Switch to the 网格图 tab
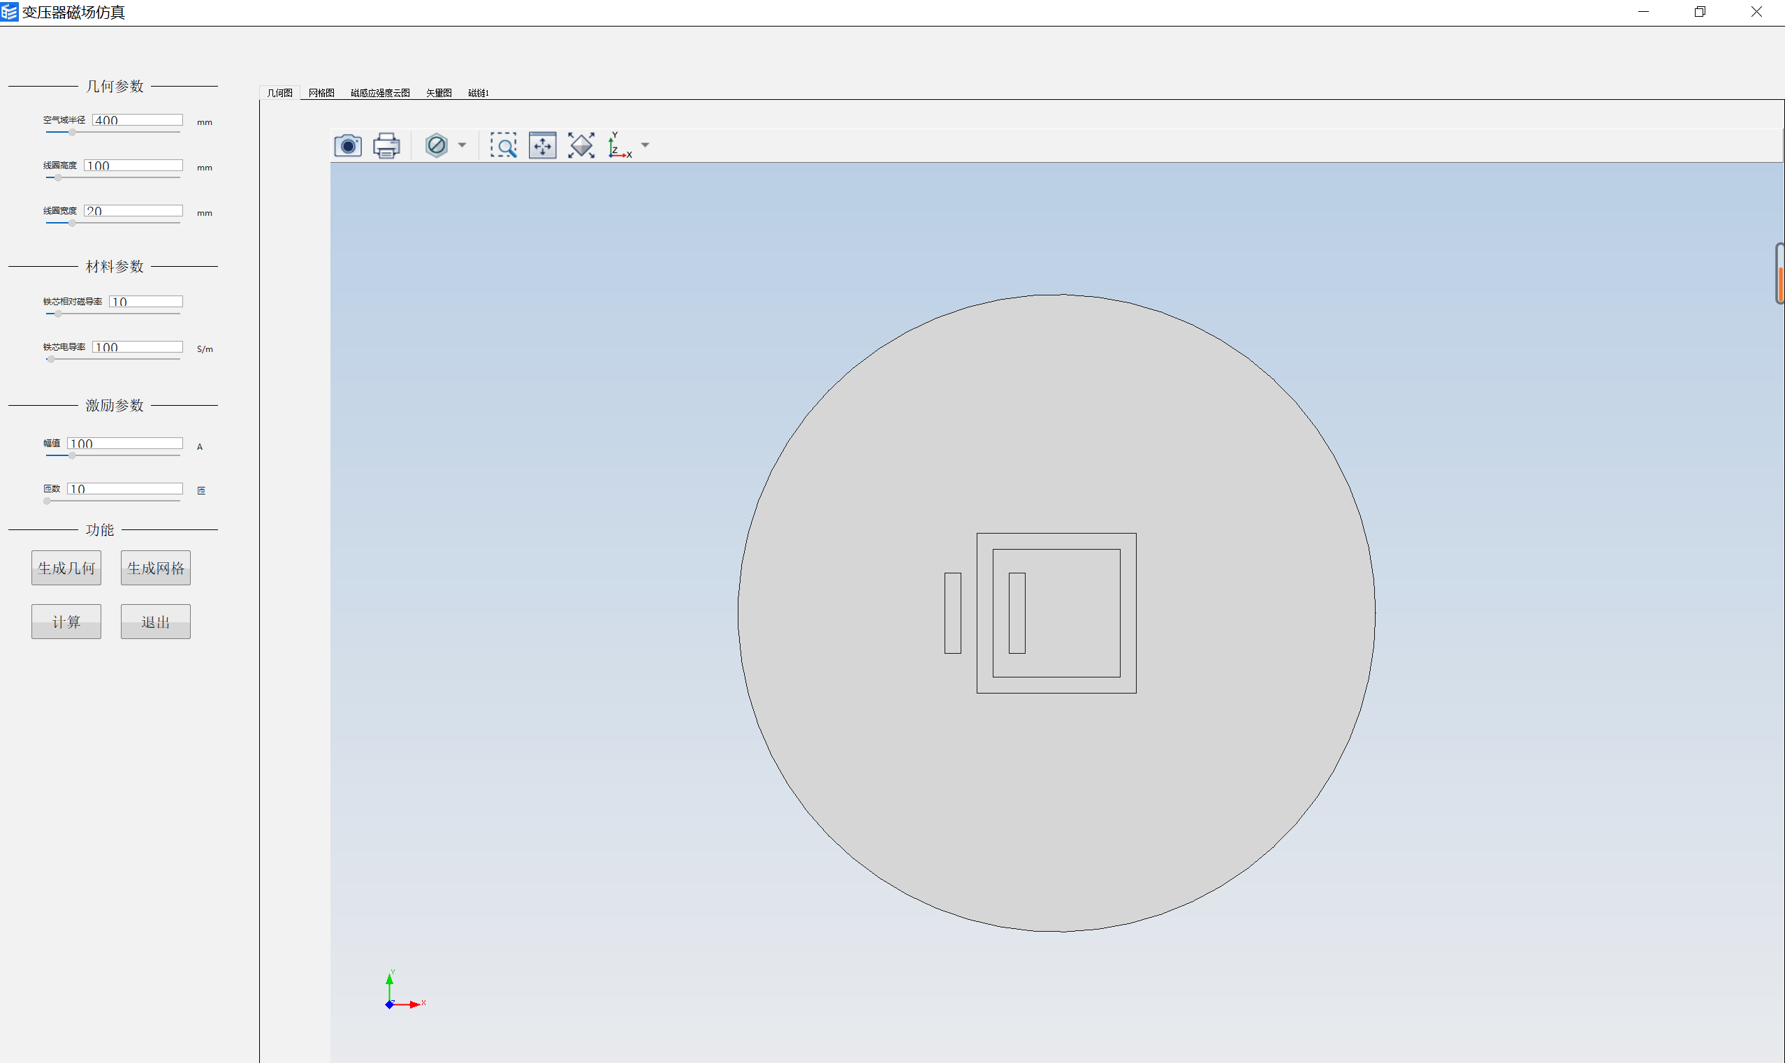The height and width of the screenshot is (1063, 1785). pyautogui.click(x=321, y=93)
